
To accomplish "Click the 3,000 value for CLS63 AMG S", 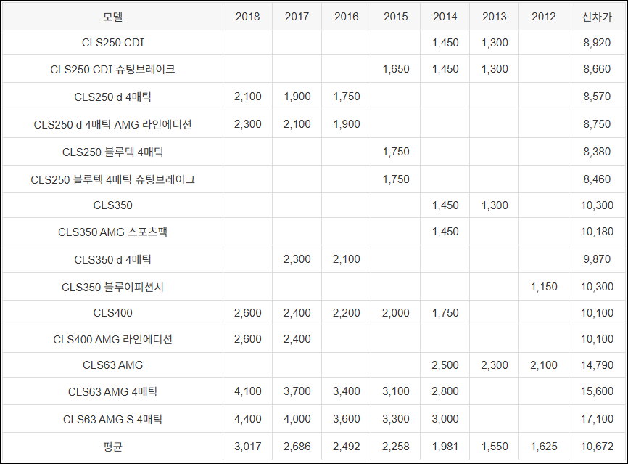I will pyautogui.click(x=445, y=419).
